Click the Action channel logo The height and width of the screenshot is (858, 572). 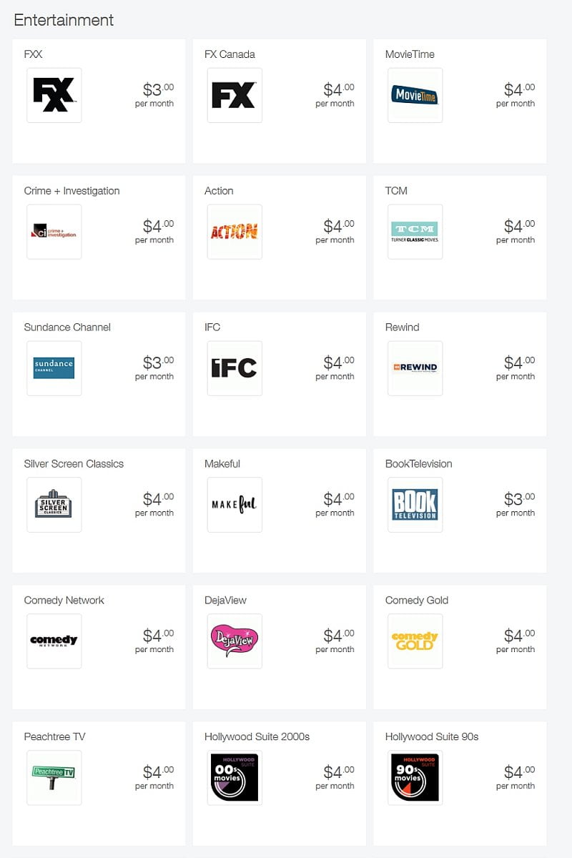(x=235, y=232)
